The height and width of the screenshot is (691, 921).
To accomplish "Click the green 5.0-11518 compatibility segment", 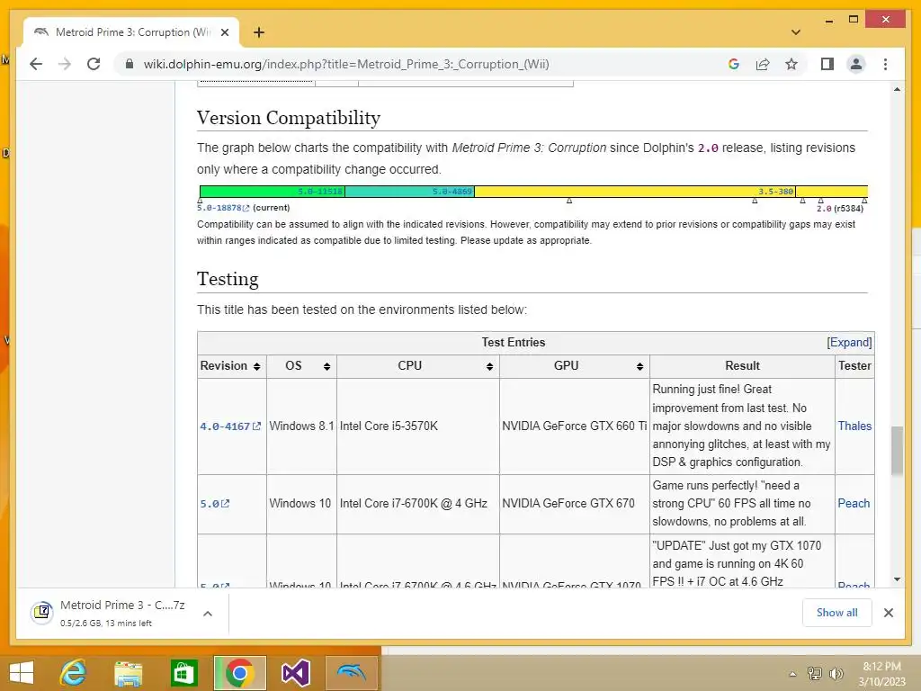I will pos(273,192).
